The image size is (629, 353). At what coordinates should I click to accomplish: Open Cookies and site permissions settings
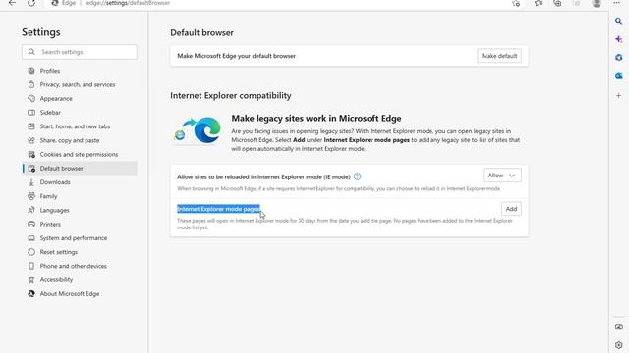79,155
